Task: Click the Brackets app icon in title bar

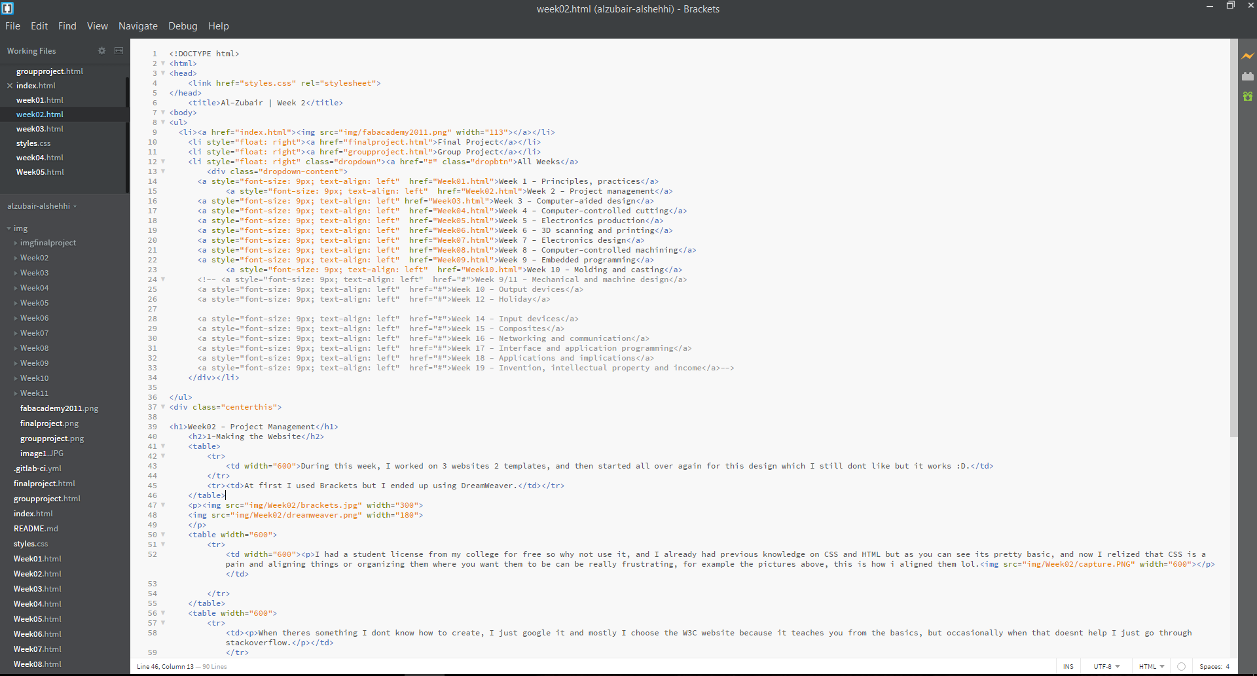Action: coord(8,9)
